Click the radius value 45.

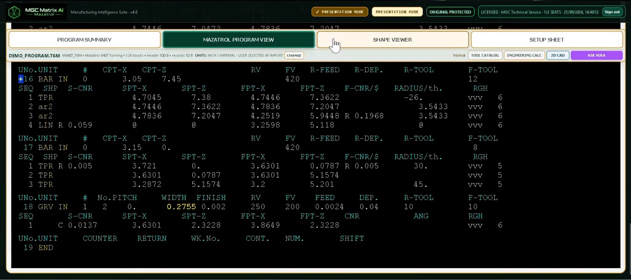tap(420, 185)
